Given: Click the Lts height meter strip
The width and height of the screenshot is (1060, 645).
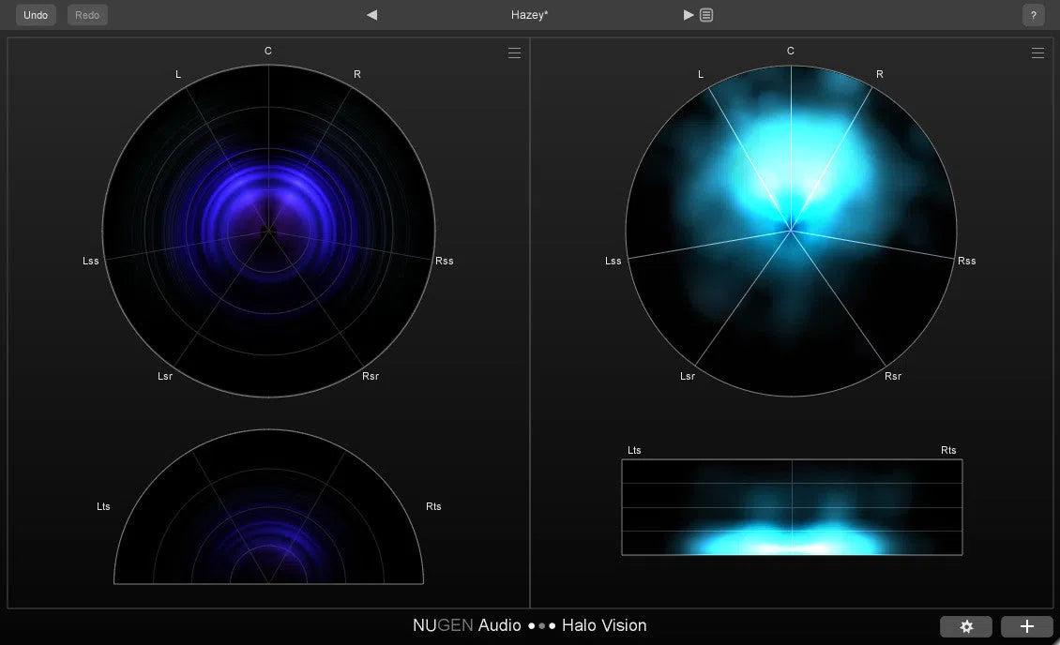Looking at the screenshot, I should point(791,507).
